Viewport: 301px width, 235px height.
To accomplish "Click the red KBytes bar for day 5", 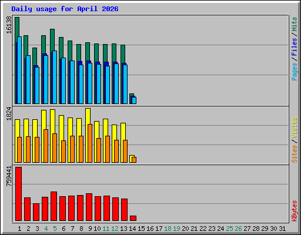I will [53, 206].
